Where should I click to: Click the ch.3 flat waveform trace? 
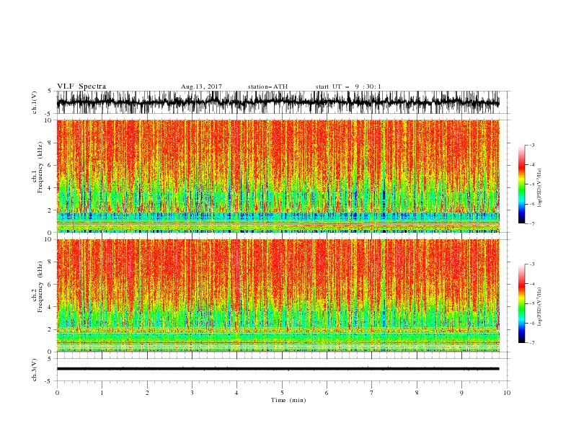click(x=278, y=369)
